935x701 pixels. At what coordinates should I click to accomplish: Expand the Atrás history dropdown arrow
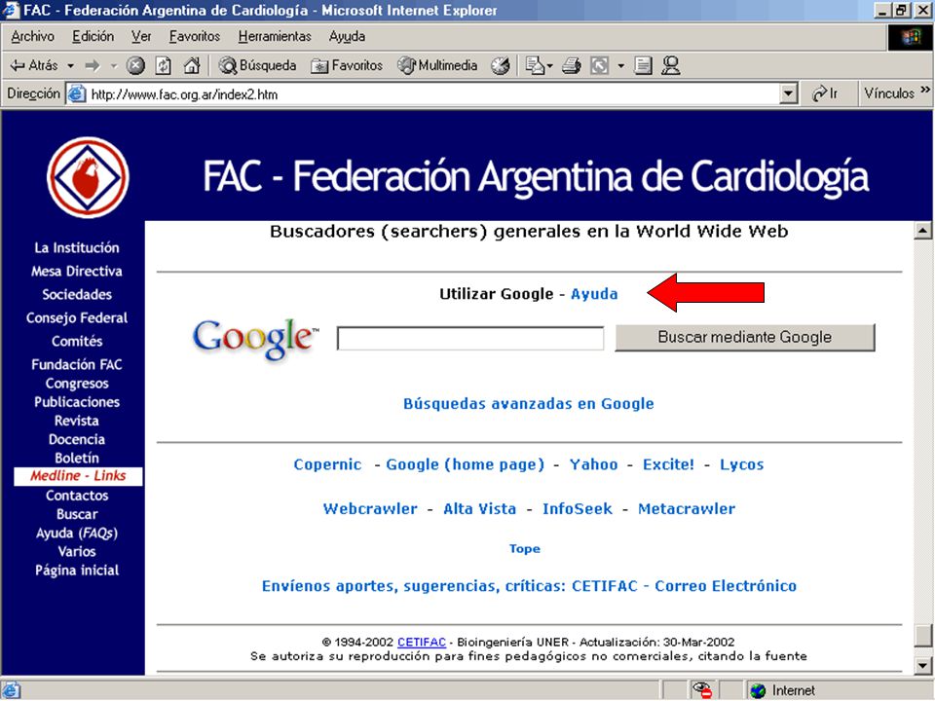[x=70, y=65]
